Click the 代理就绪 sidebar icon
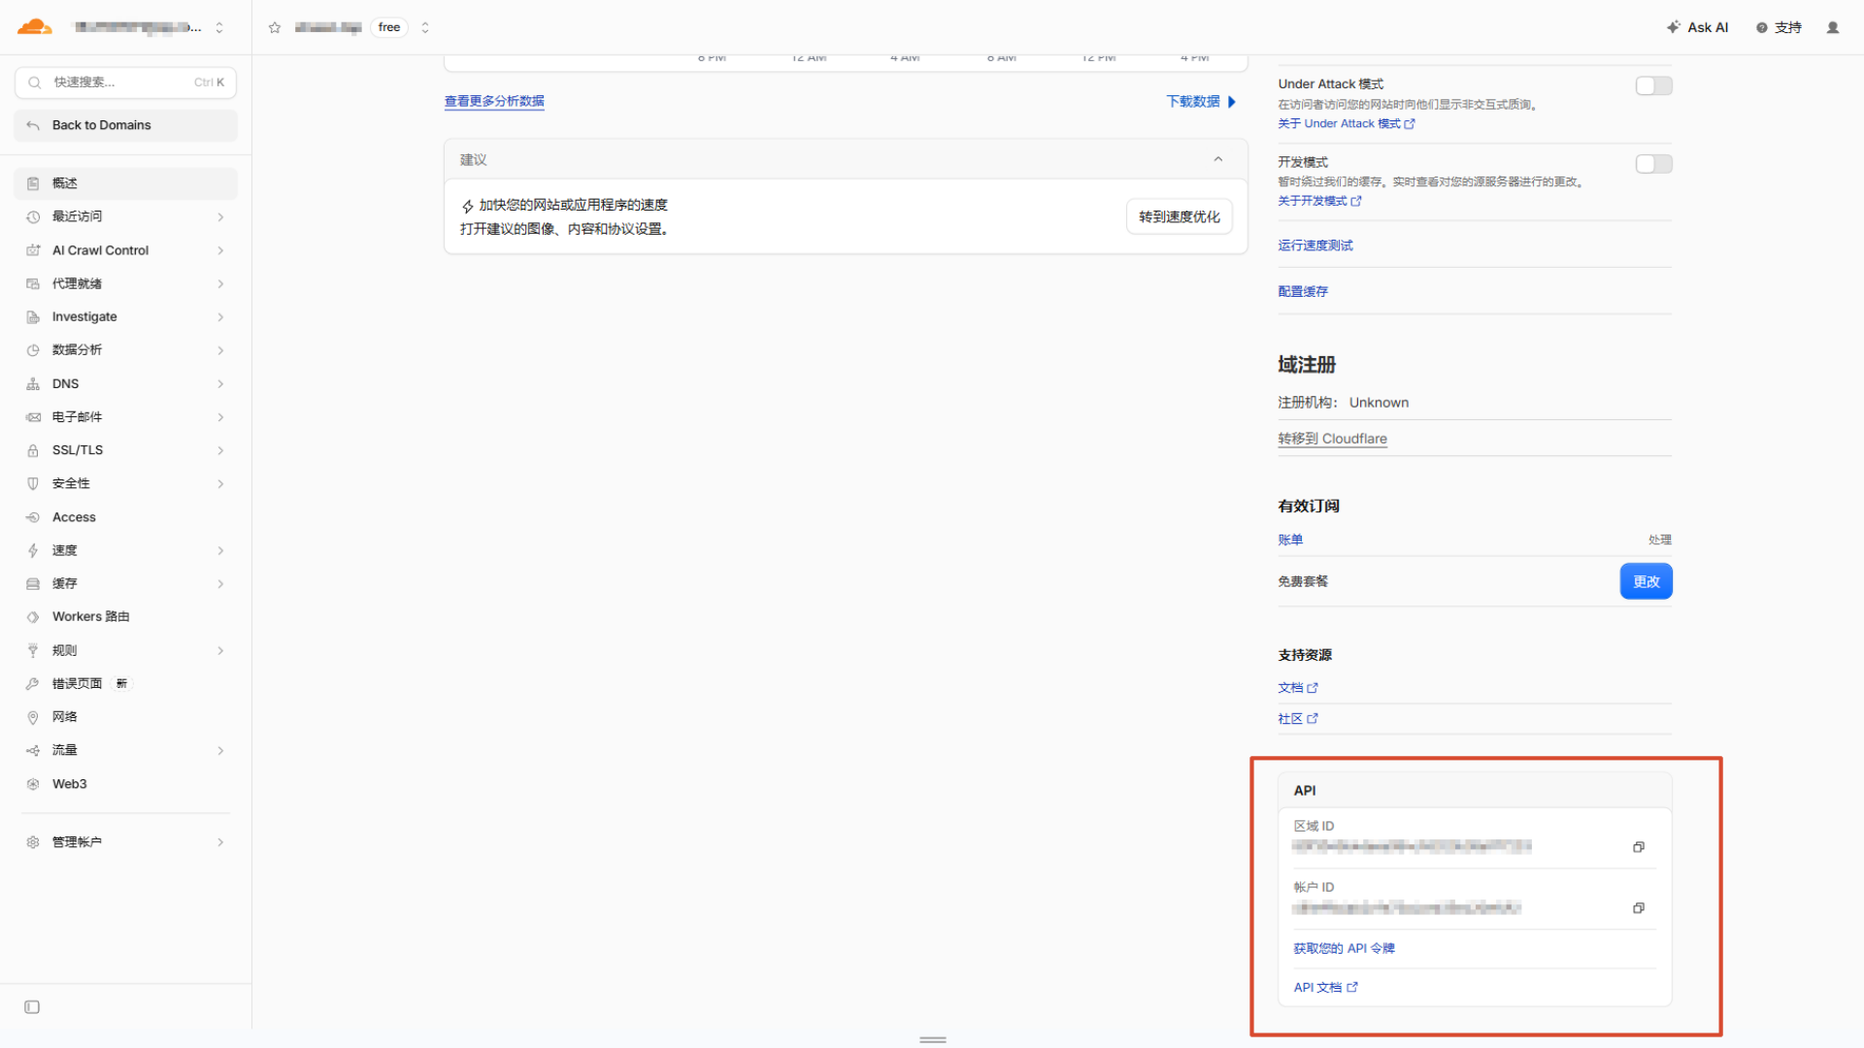The width and height of the screenshot is (1864, 1048). point(33,284)
